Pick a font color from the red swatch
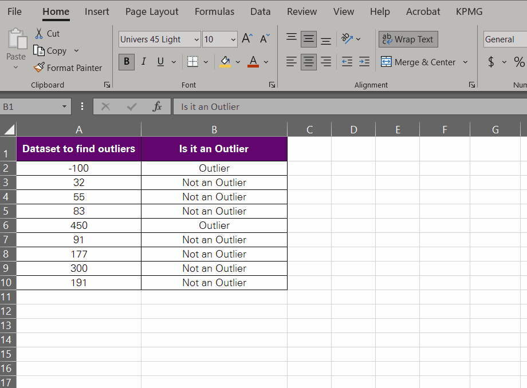Screen dimensions: 527x388 click(x=253, y=62)
